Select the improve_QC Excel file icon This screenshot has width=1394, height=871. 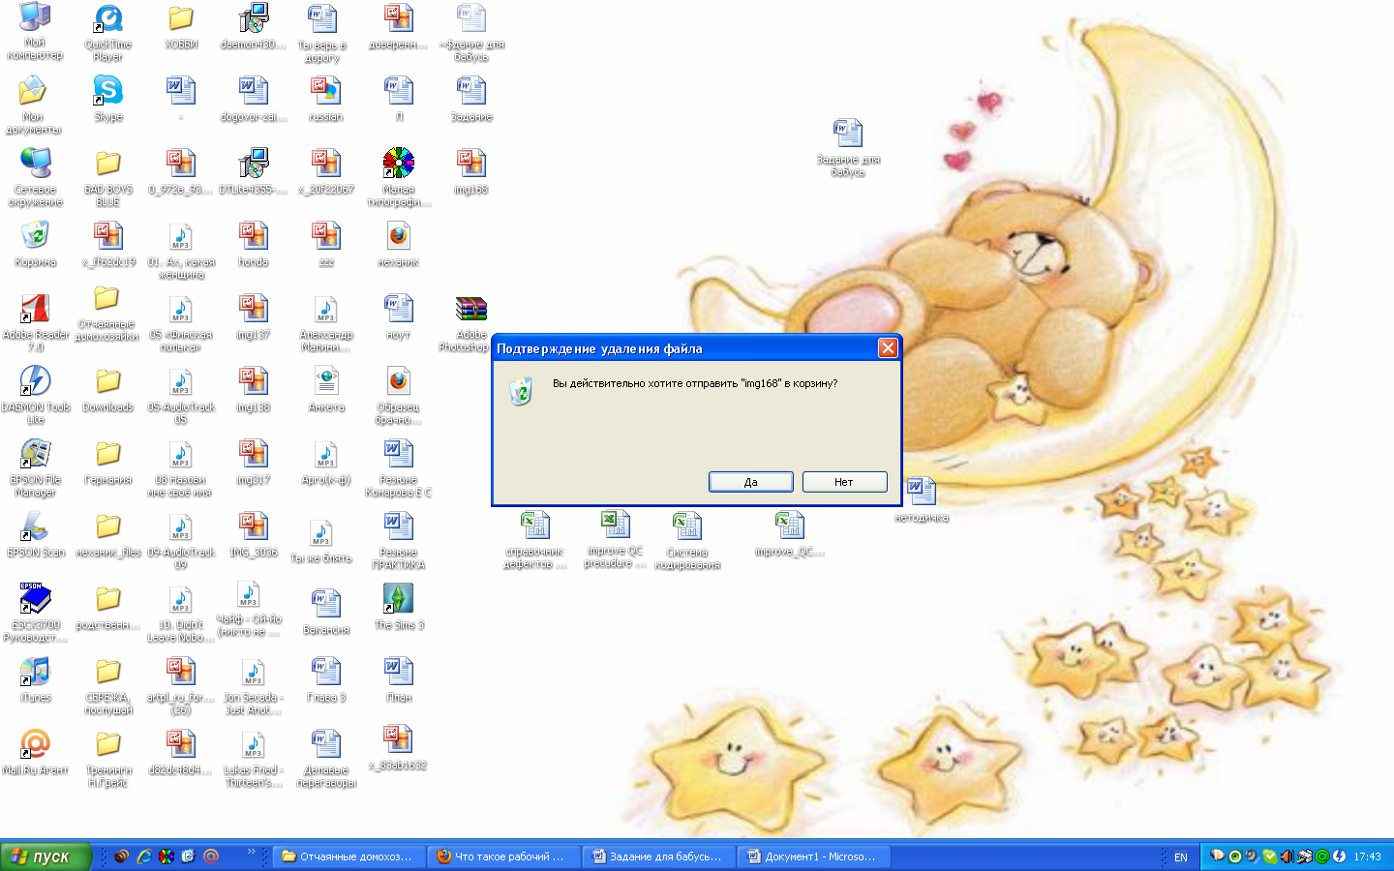pos(790,535)
